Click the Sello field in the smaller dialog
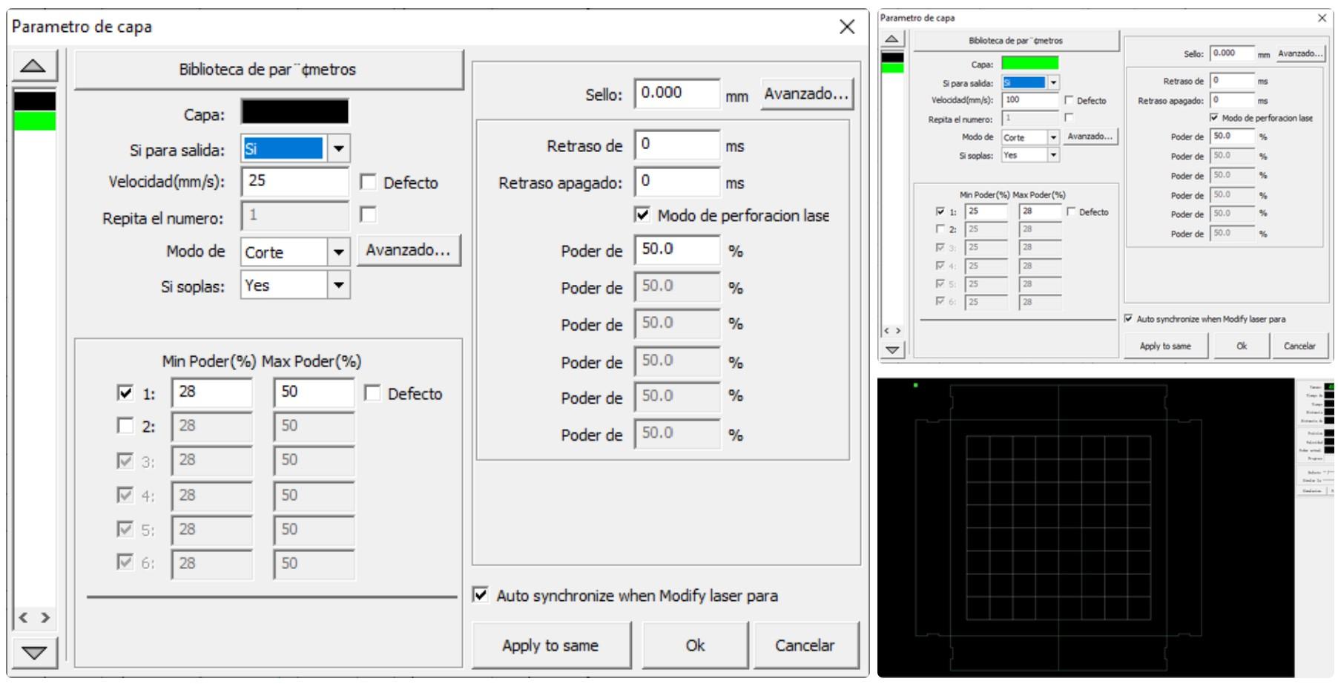This screenshot has height=684, width=1338. pyautogui.click(x=1232, y=53)
